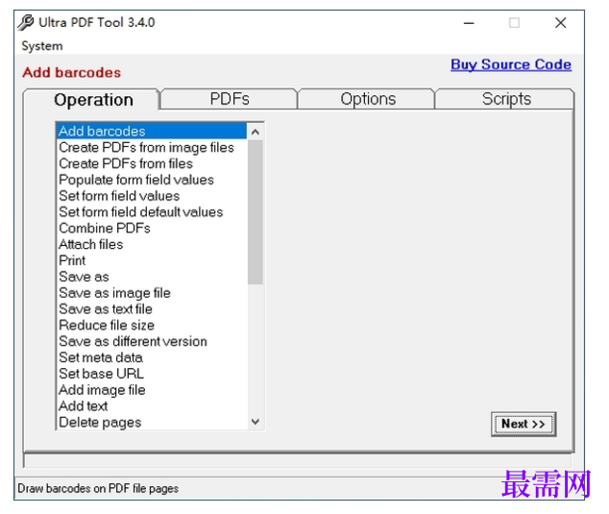Open the Scripts tab
The image size is (609, 514).
[x=506, y=99]
